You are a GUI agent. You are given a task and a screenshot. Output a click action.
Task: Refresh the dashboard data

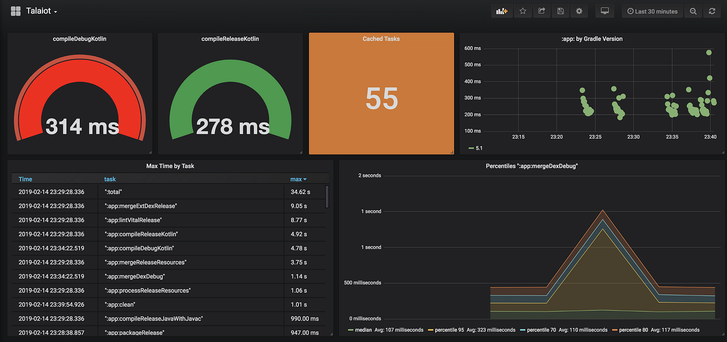711,10
